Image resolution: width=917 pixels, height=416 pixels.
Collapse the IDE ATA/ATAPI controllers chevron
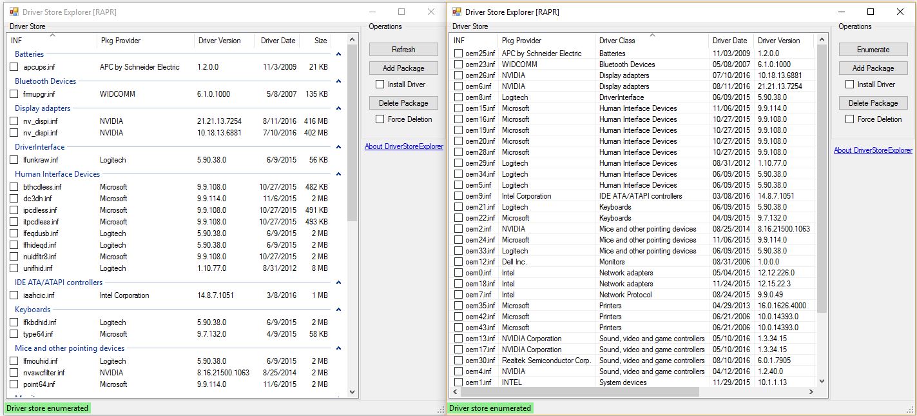point(339,282)
